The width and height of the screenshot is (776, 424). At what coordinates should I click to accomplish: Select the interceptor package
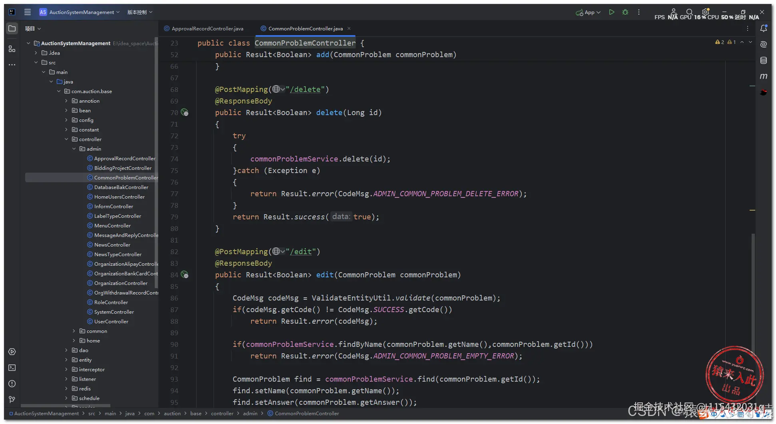pos(92,369)
